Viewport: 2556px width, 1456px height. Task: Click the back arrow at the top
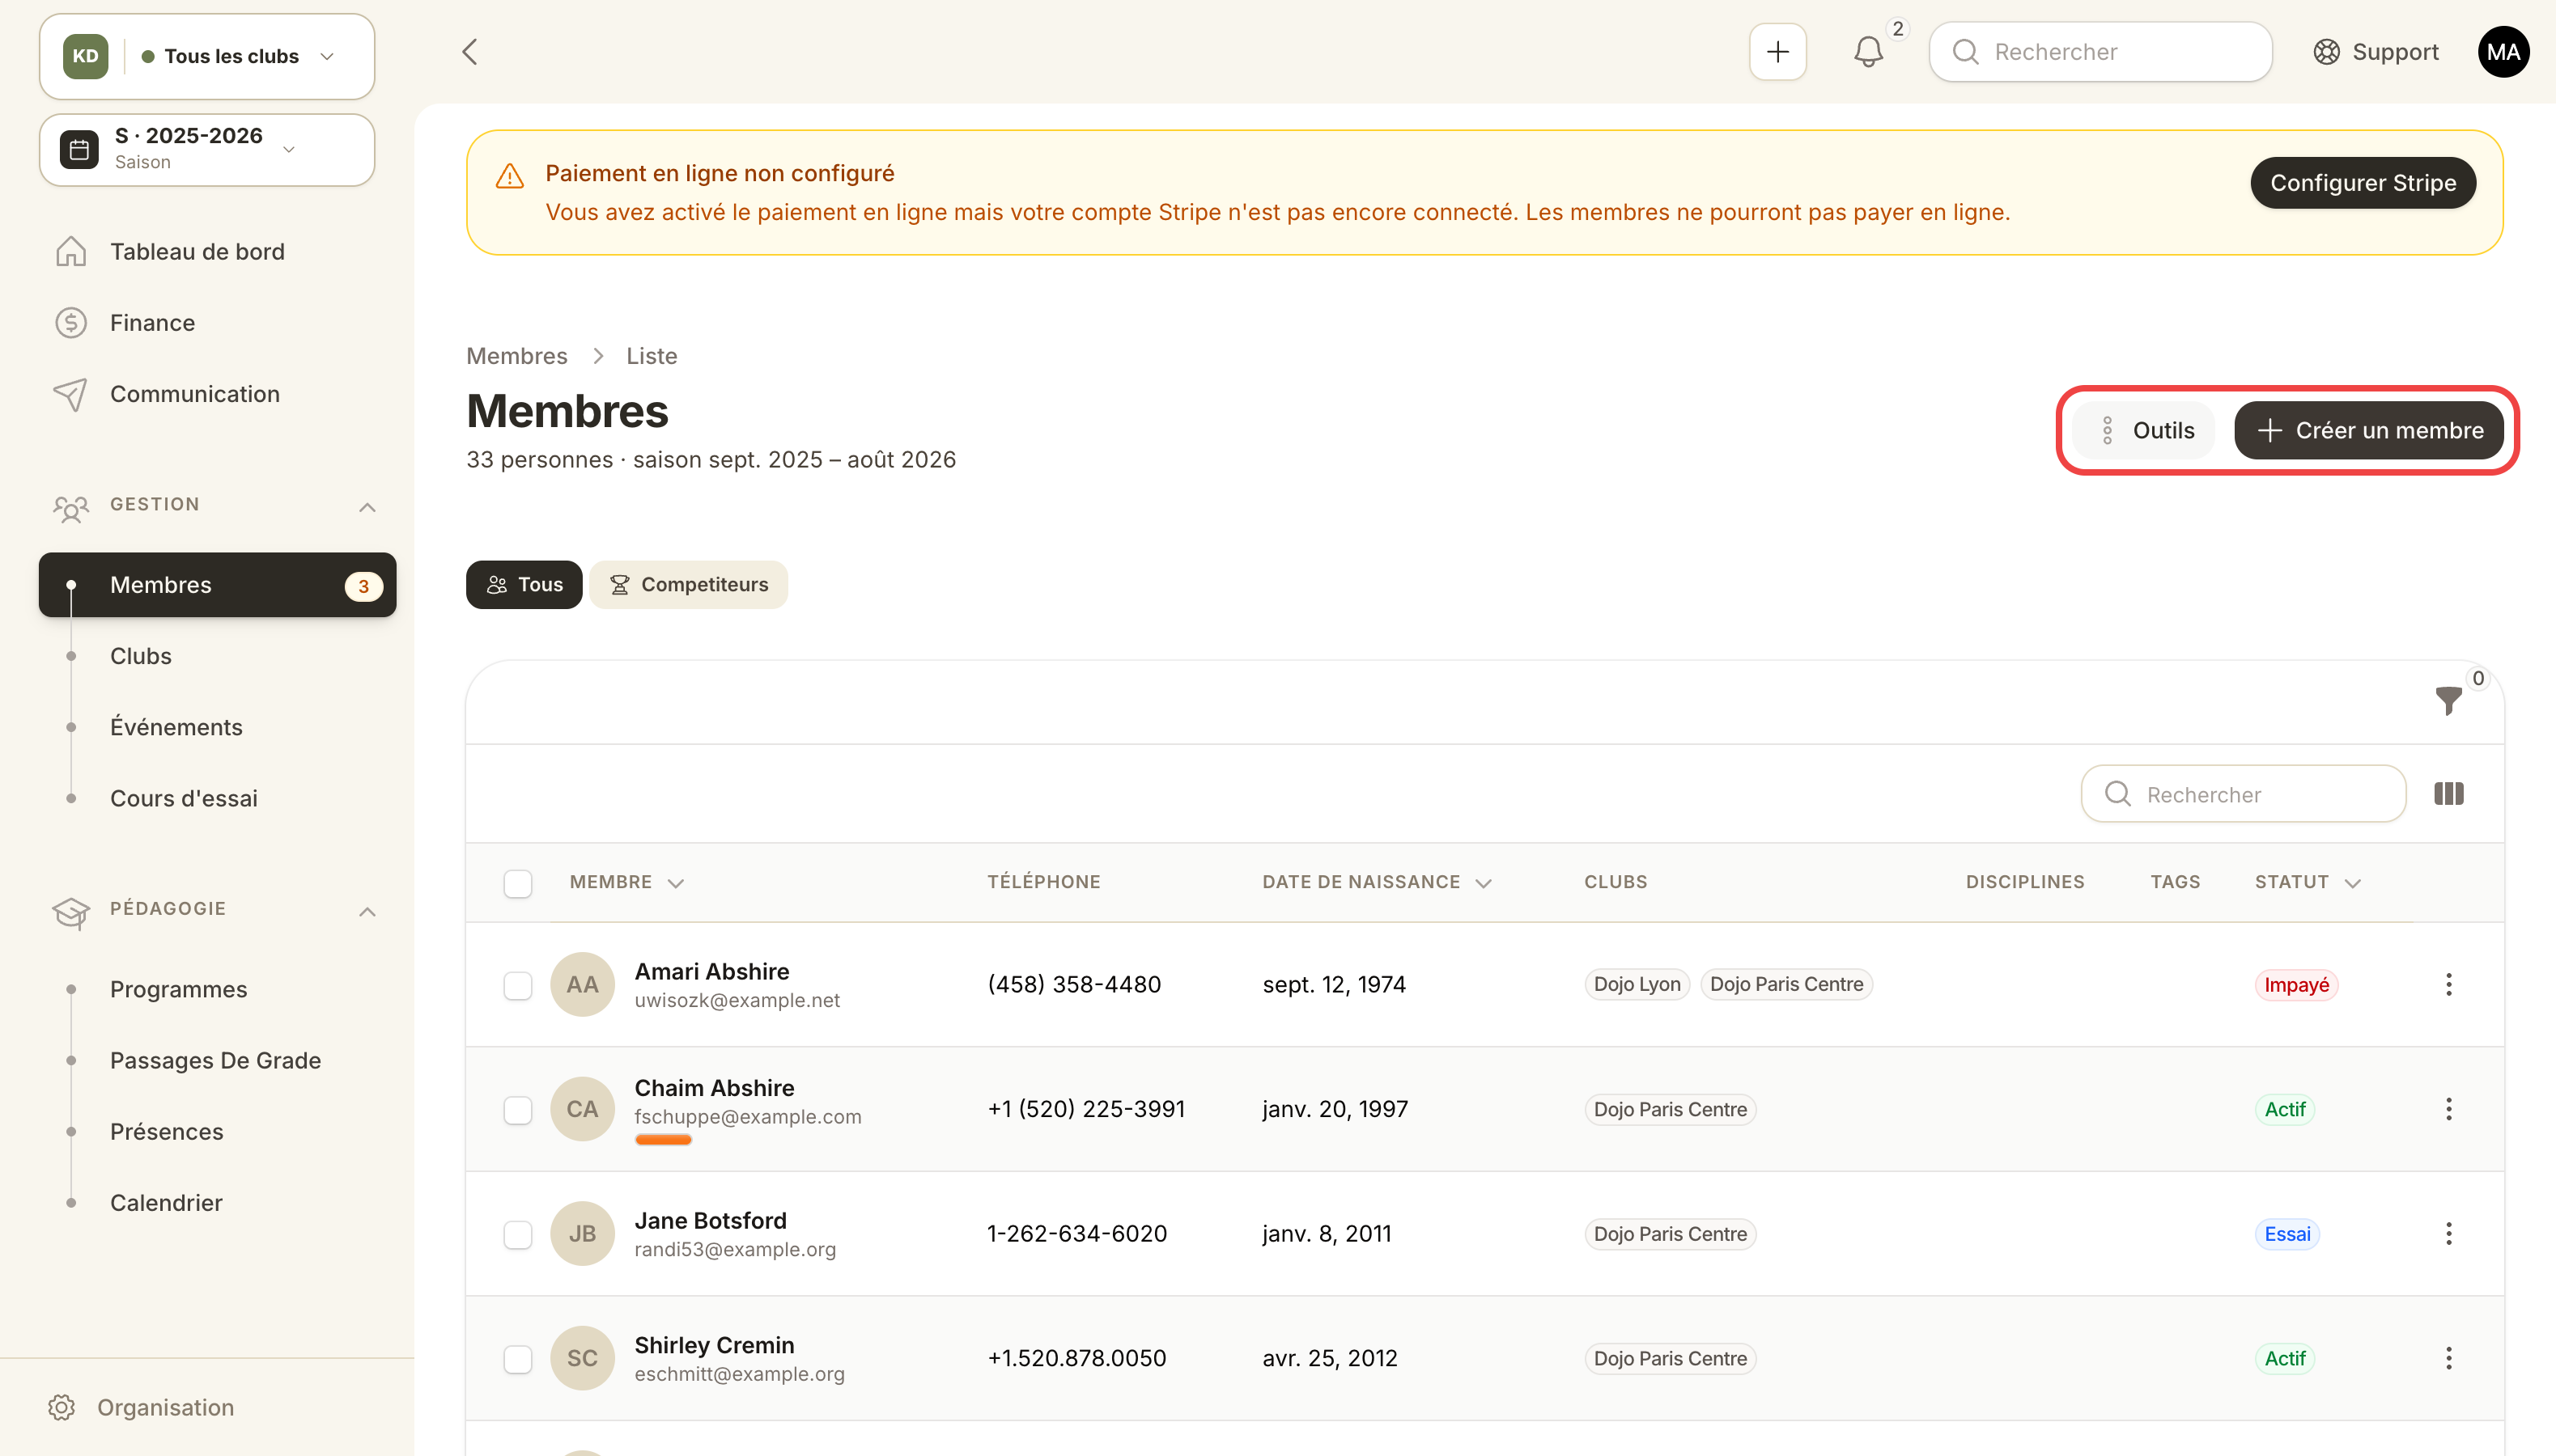click(469, 52)
